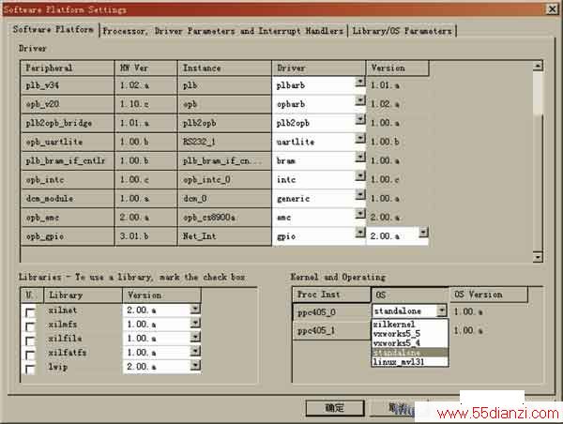This screenshot has height=424, width=563.
Task: Enable the xilmfs library checkbox
Action: tap(30, 326)
